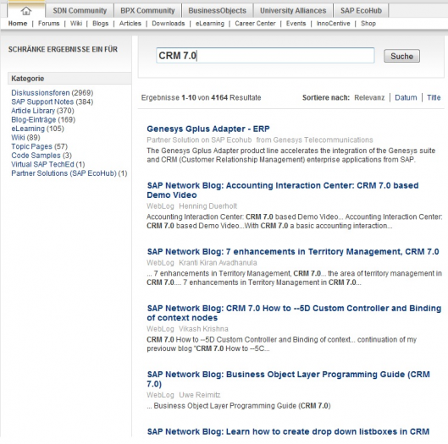This screenshot has width=448, height=444.
Task: Sort results by Title
Action: pyautogui.click(x=434, y=97)
